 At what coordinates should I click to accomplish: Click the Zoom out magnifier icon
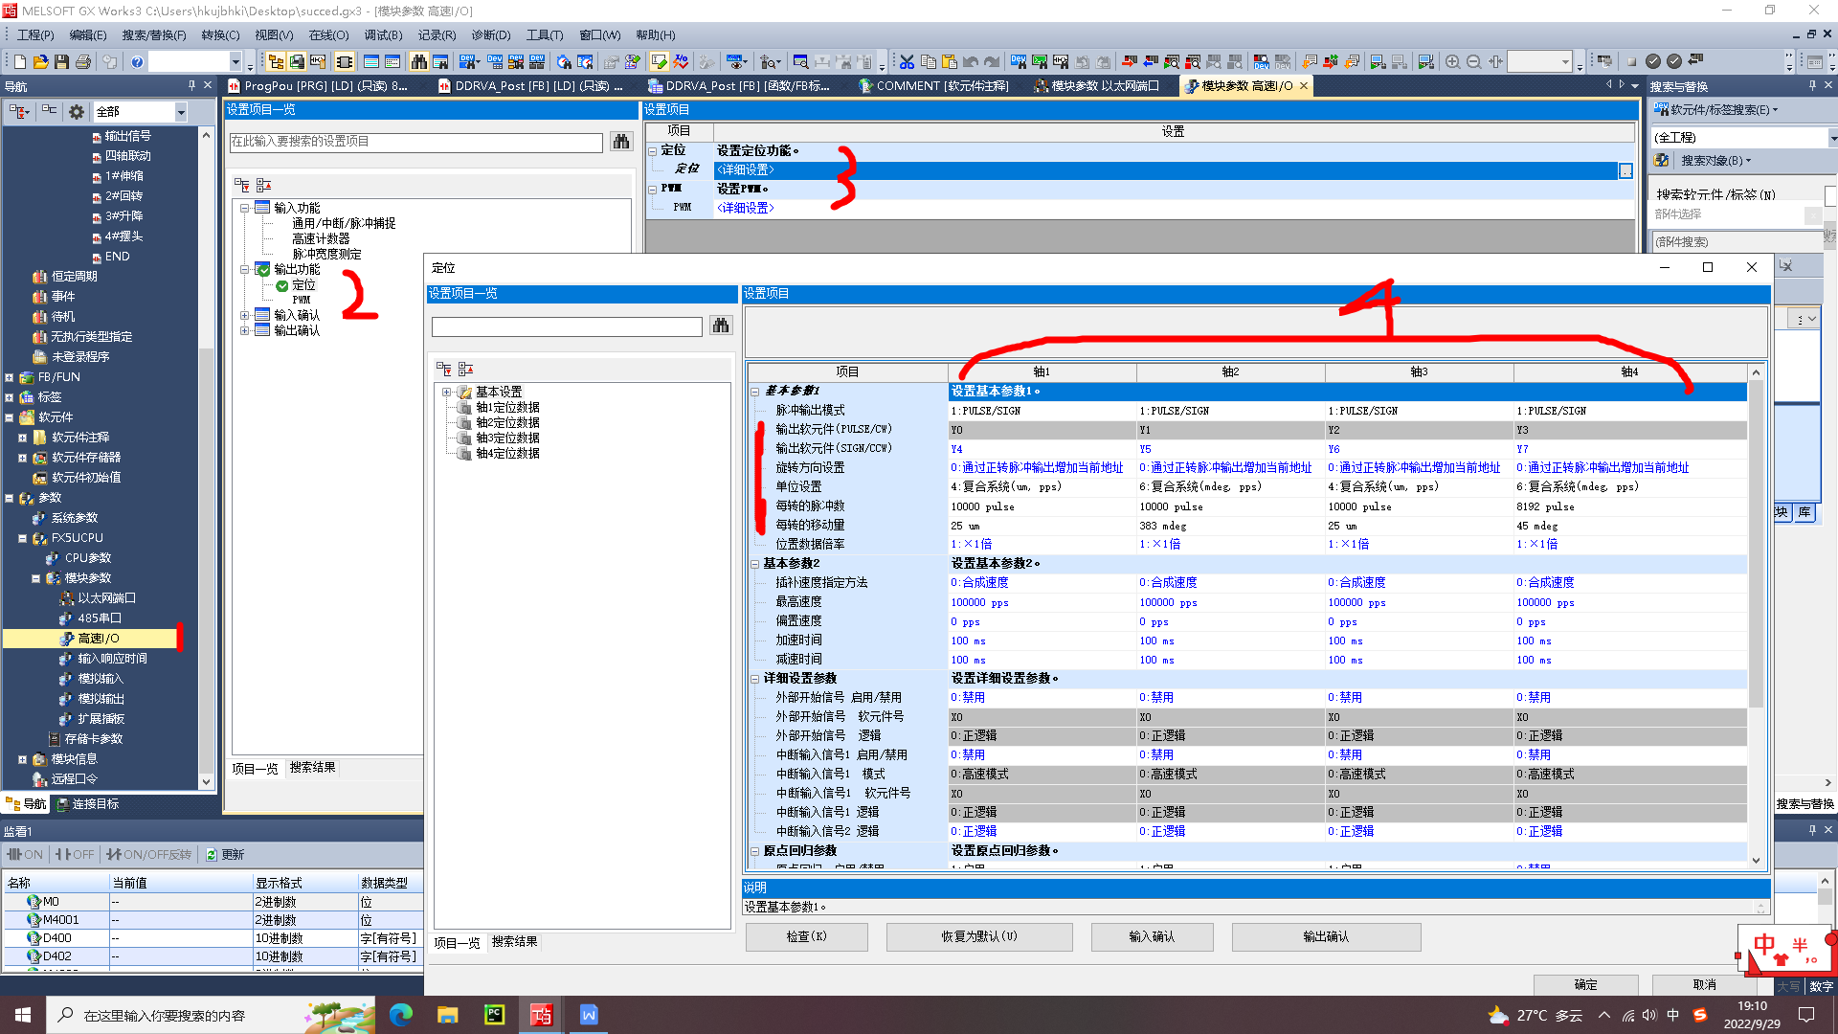tap(1473, 62)
